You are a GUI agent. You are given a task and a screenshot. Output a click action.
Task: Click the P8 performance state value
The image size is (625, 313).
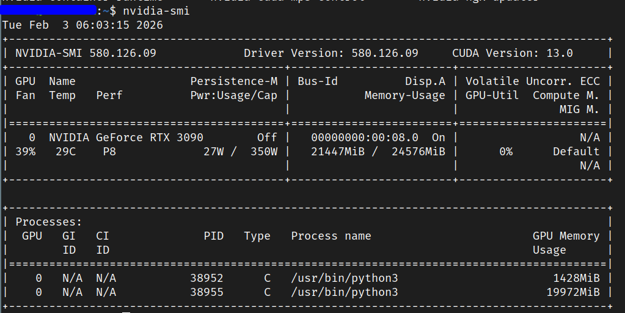click(109, 152)
